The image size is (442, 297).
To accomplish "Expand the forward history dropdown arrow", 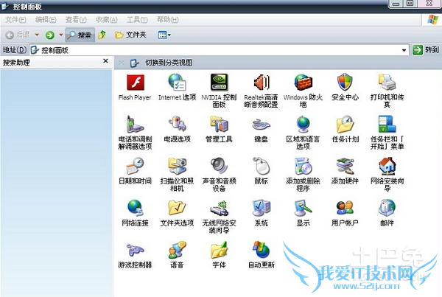I will coord(61,35).
